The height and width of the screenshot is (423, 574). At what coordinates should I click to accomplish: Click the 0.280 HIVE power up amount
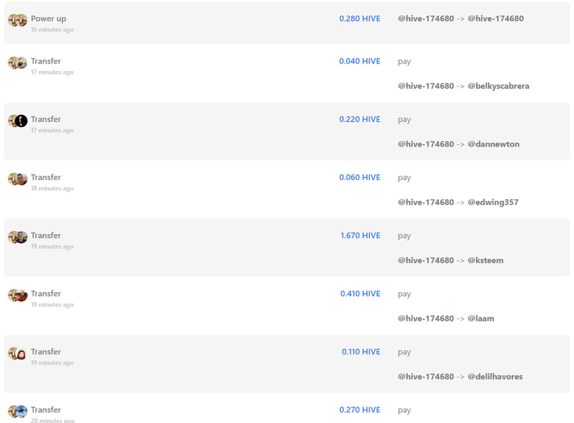tap(359, 19)
